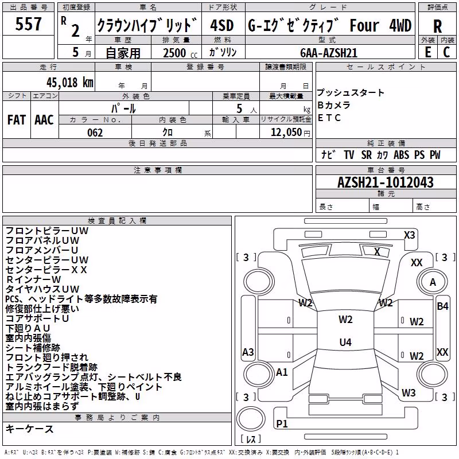
Task: Click the note 下廻りAU
Action: [28, 328]
